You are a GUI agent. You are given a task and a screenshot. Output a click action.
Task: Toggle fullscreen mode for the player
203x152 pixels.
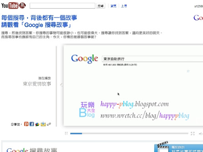pos(193,133)
